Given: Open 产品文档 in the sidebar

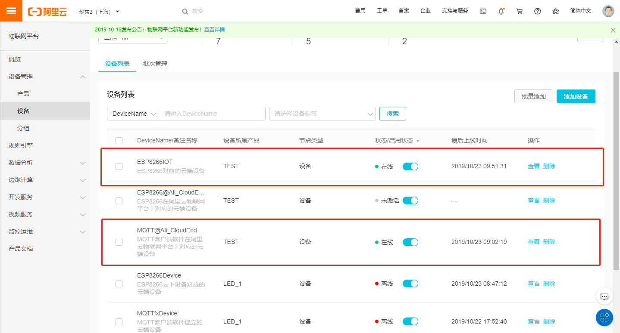Looking at the screenshot, I should coord(21,249).
